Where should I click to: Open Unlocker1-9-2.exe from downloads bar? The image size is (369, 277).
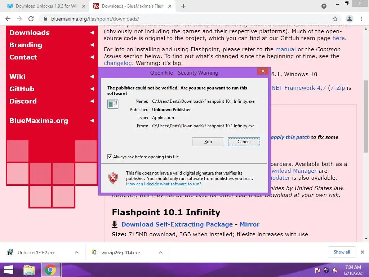pyautogui.click(x=36, y=252)
